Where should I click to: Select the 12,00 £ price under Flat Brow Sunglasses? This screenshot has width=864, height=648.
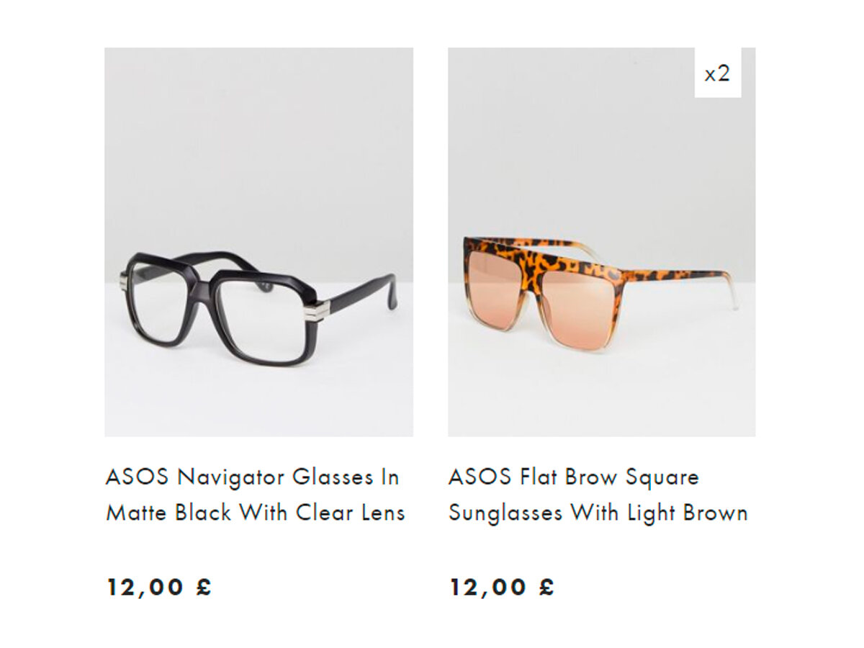click(x=503, y=587)
